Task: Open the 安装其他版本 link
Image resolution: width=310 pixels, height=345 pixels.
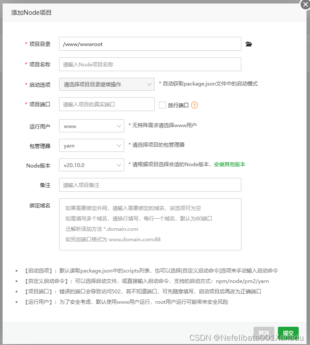Action: (x=230, y=164)
